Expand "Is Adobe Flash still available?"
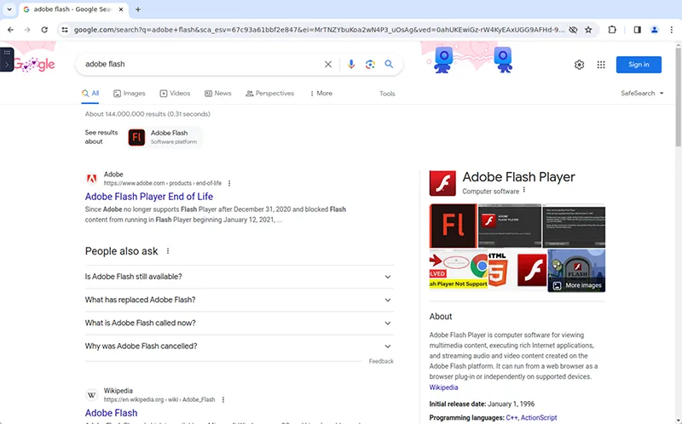 click(x=239, y=277)
